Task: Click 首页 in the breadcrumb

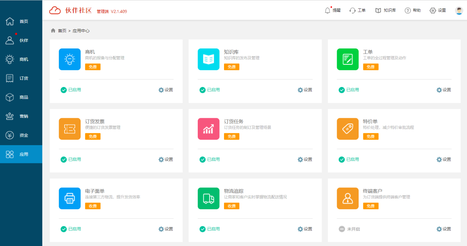Action: (62, 31)
